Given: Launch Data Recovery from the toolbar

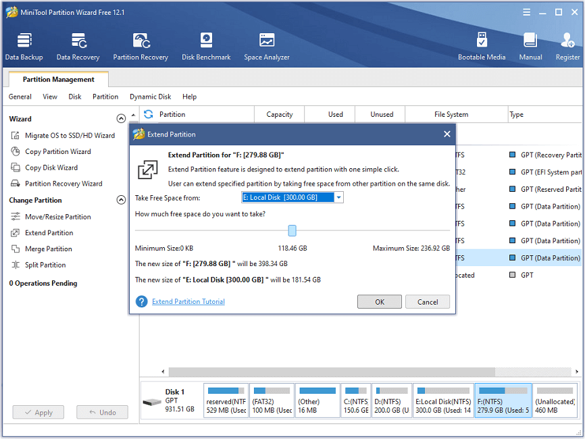Looking at the screenshot, I should [x=78, y=46].
